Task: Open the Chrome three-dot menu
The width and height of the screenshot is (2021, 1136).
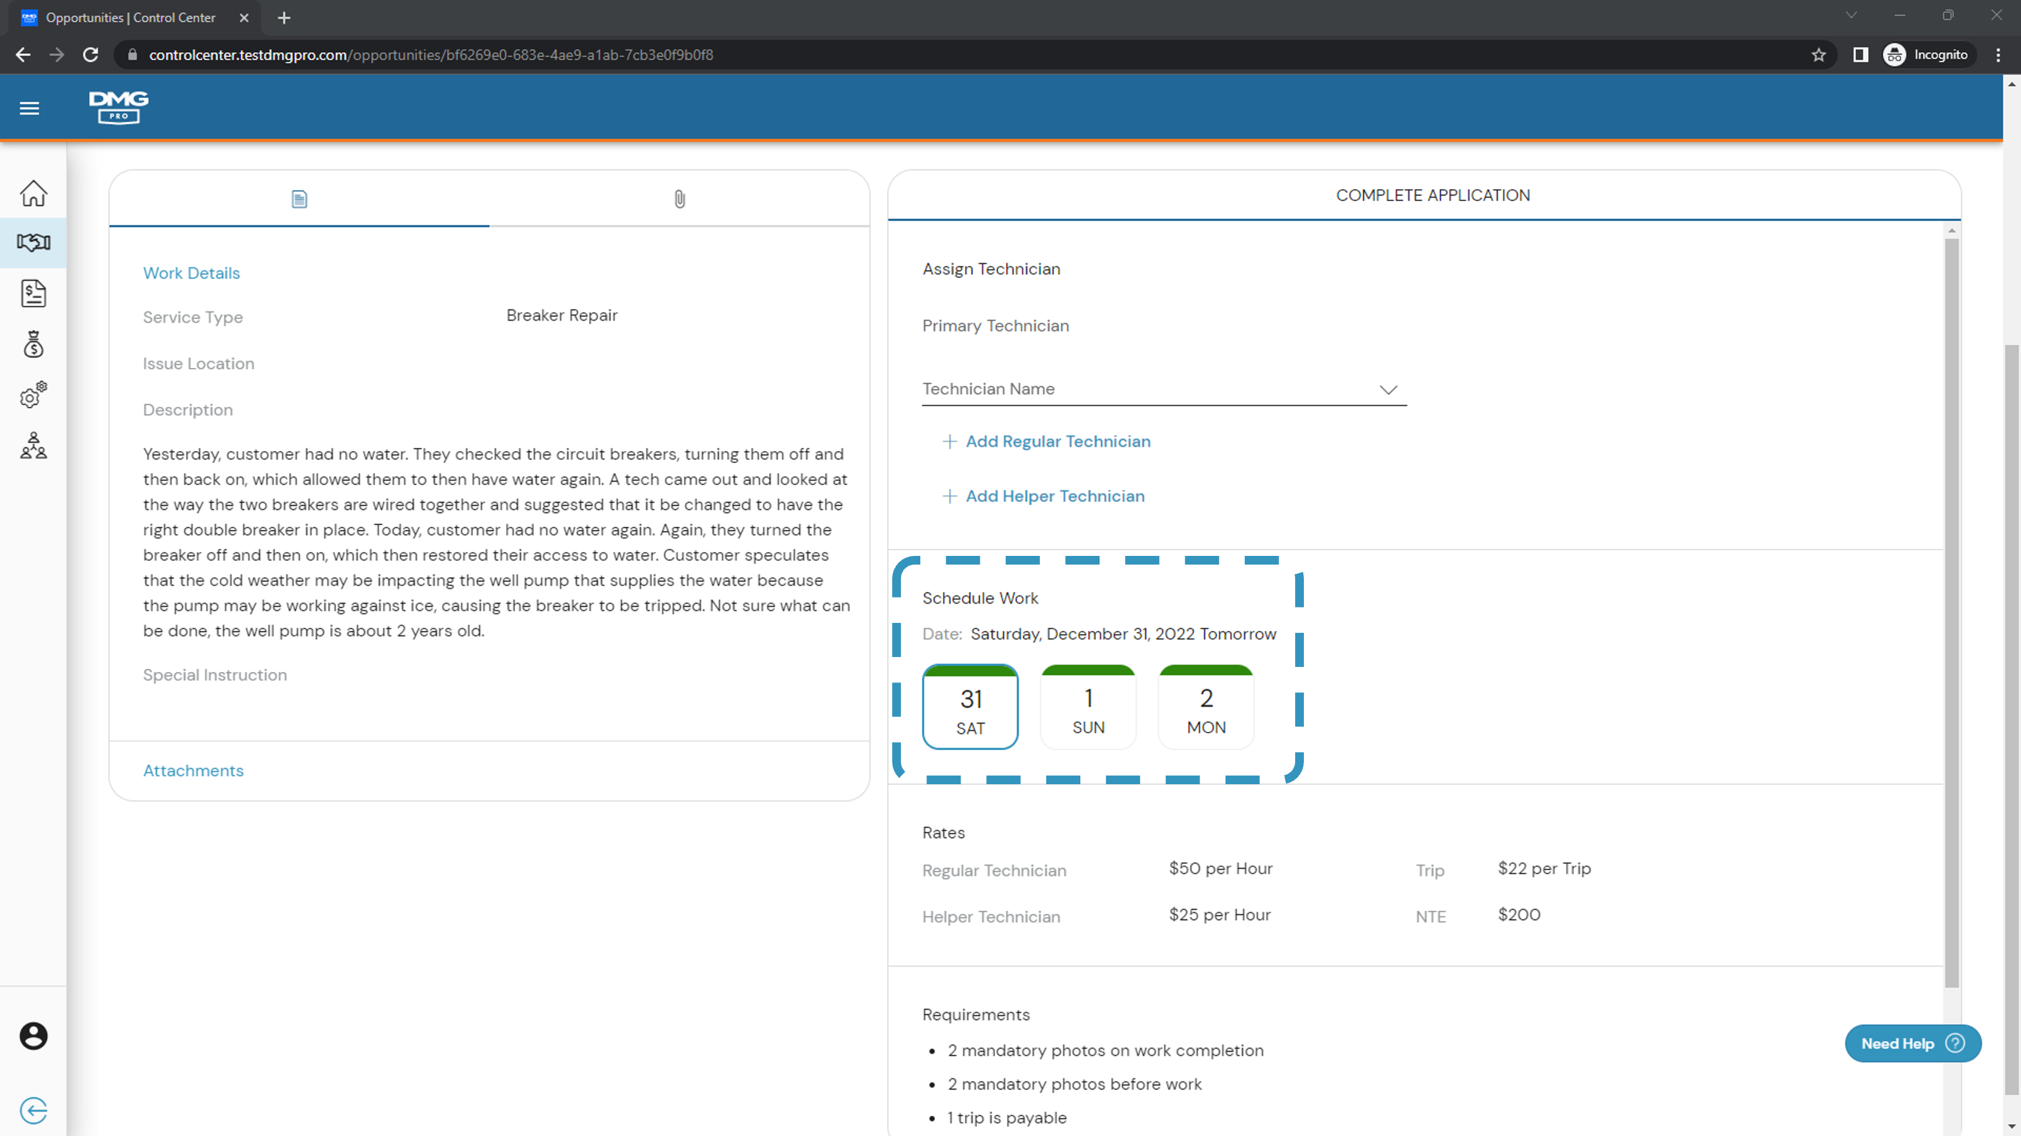Action: (1998, 55)
